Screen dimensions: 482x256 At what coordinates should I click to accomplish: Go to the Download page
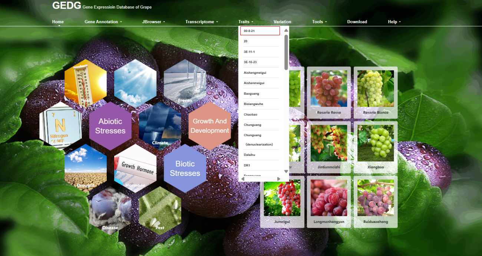pyautogui.click(x=357, y=22)
